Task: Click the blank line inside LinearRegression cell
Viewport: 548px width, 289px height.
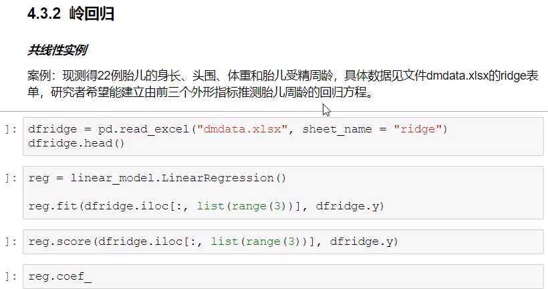Action: point(283,192)
